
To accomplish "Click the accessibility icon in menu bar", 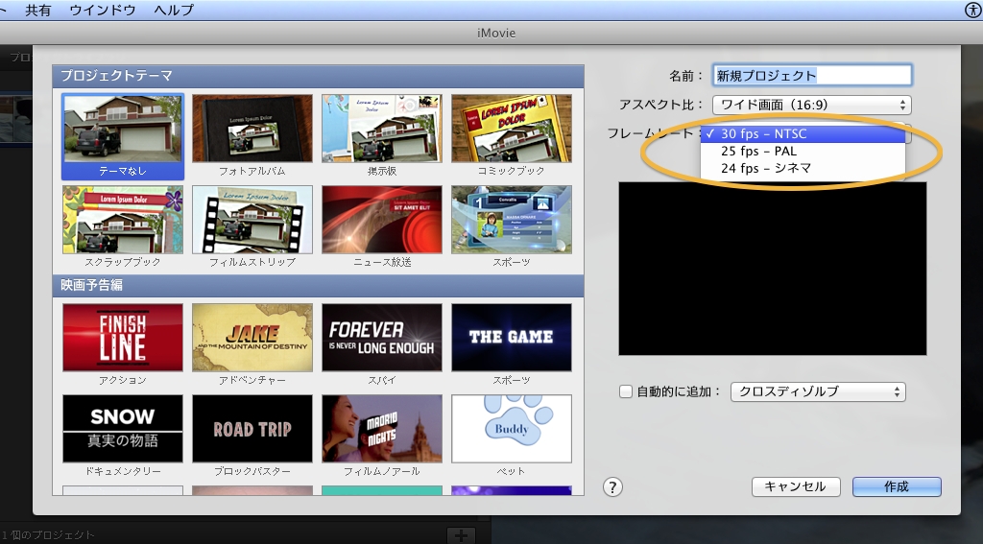I will [973, 10].
